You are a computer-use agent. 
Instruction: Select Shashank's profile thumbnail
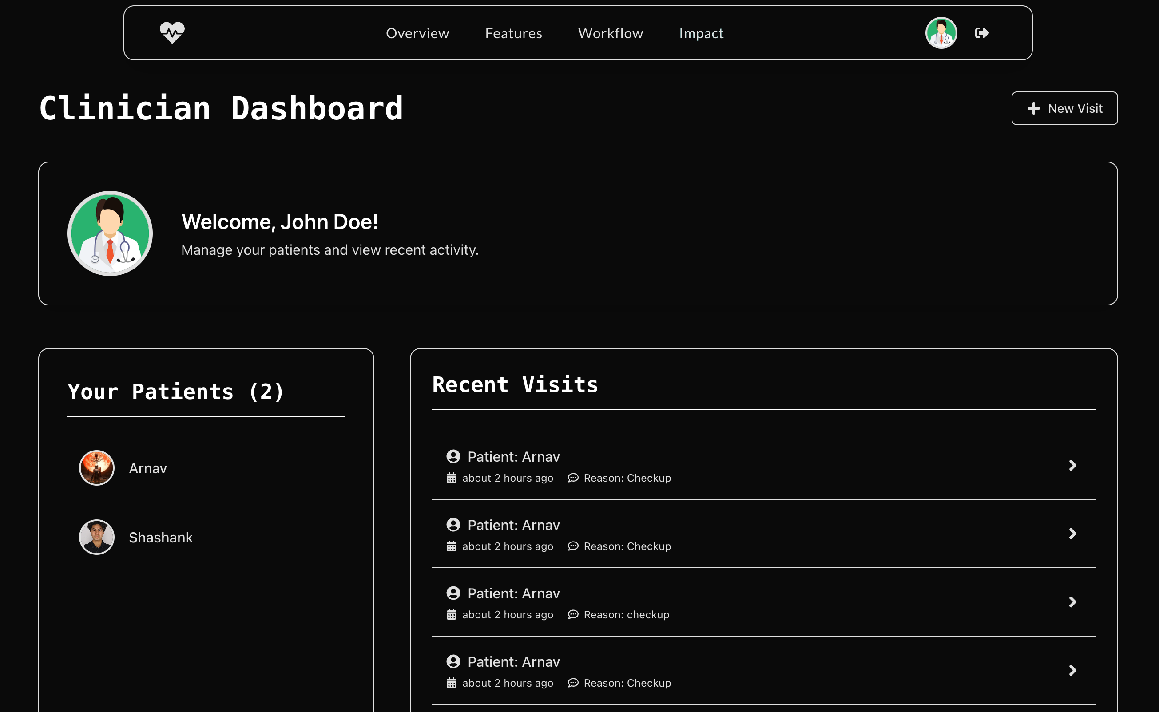[x=96, y=537]
